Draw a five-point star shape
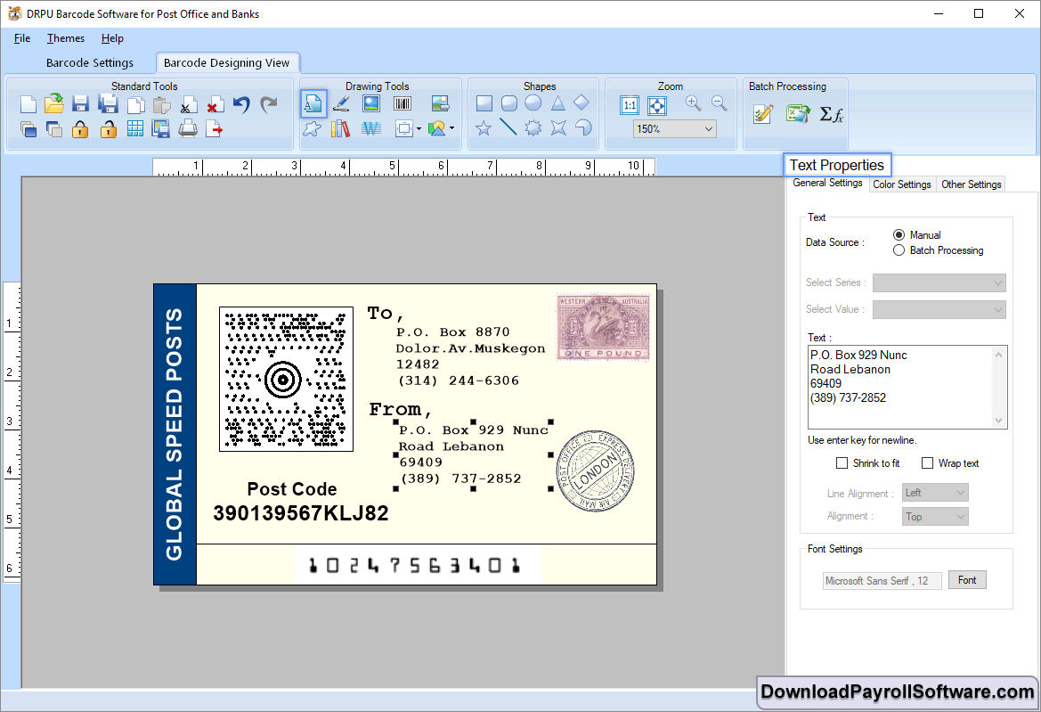Image resolution: width=1041 pixels, height=712 pixels. [x=484, y=127]
